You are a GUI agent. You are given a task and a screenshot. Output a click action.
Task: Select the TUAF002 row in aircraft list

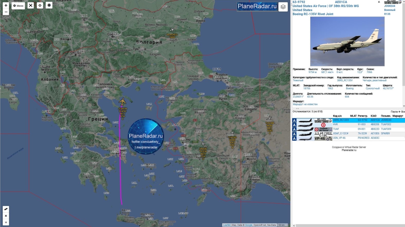coord(348,125)
